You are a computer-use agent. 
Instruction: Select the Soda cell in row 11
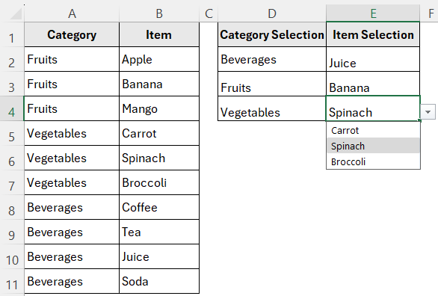click(x=159, y=281)
